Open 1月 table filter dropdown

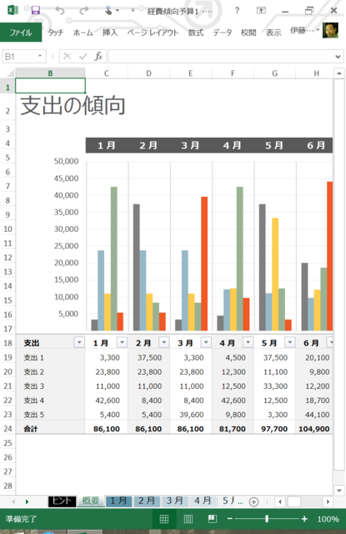(122, 342)
